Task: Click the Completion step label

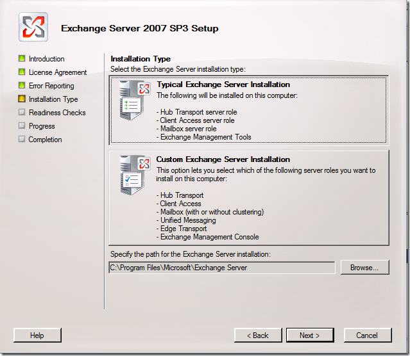Action: (46, 140)
